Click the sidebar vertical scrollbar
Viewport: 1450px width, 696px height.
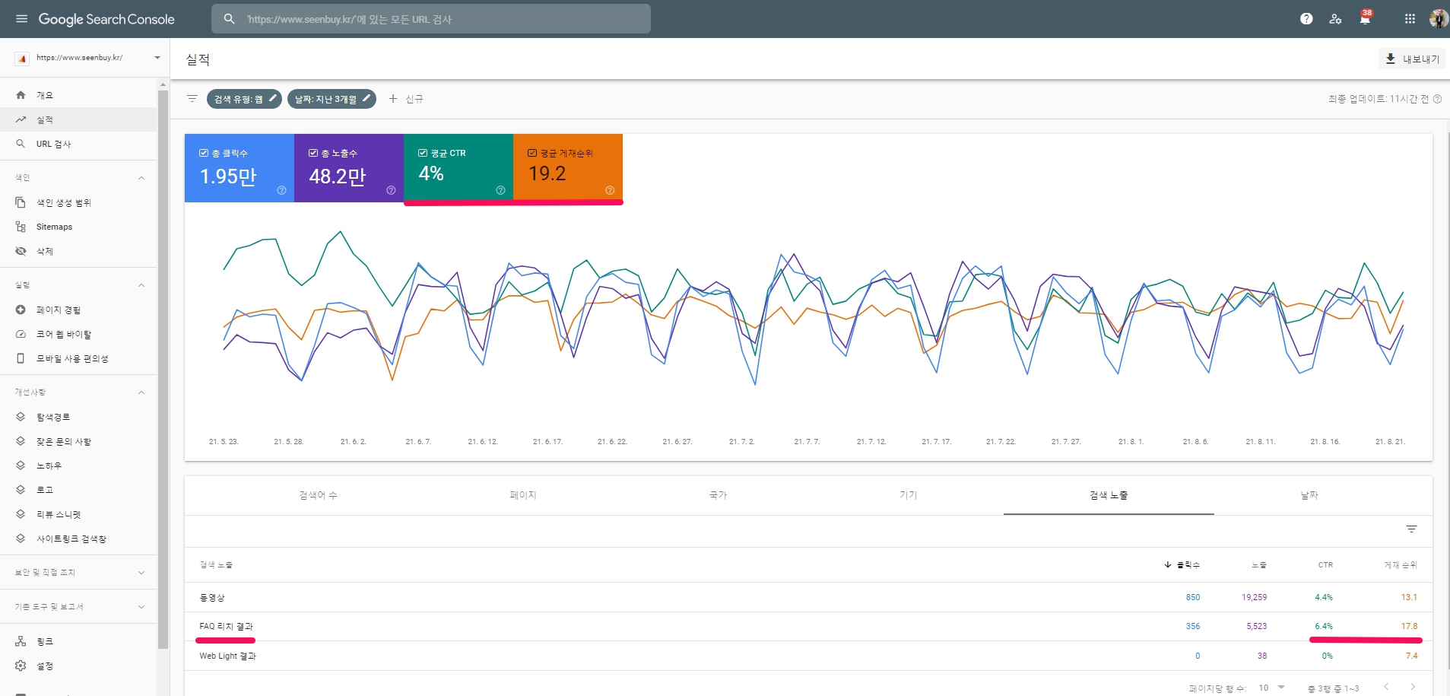[163, 369]
